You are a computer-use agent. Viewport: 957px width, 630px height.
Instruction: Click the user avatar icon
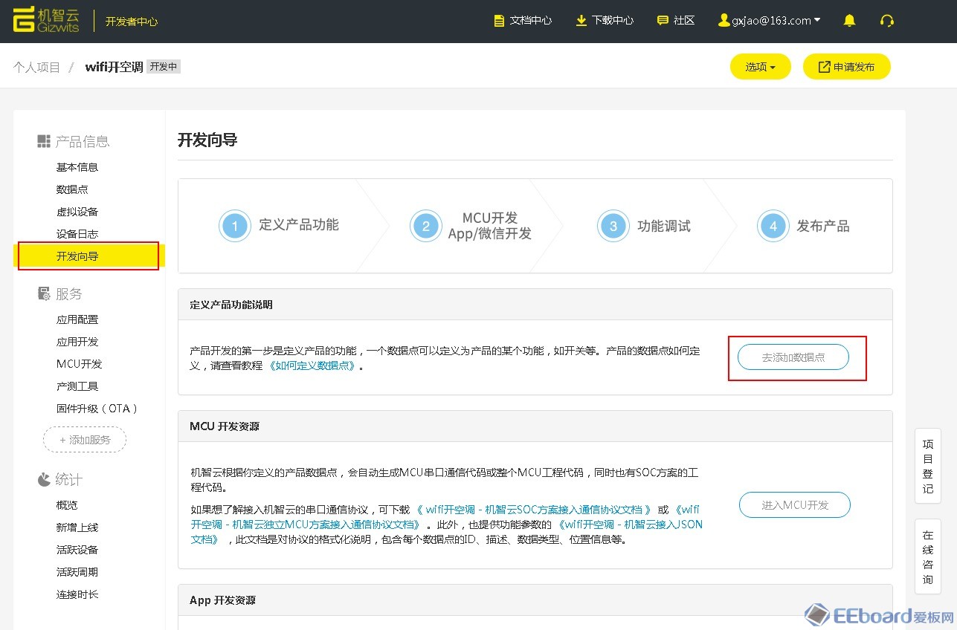[724, 20]
